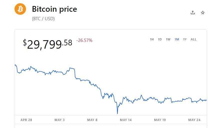
Task: Switch chart to 1Y range
Action: [x=185, y=39]
